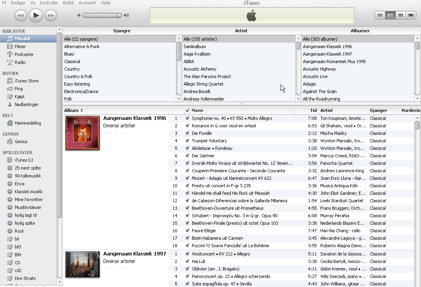The width and height of the screenshot is (421, 287).
Task: Open the 90-tallsmusikk smart playlist icon
Action: (9, 176)
